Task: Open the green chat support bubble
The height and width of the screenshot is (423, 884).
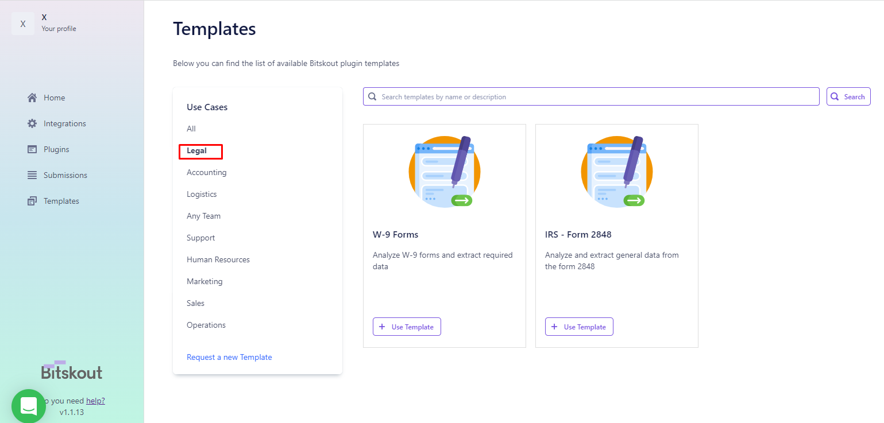Action: [x=29, y=406]
